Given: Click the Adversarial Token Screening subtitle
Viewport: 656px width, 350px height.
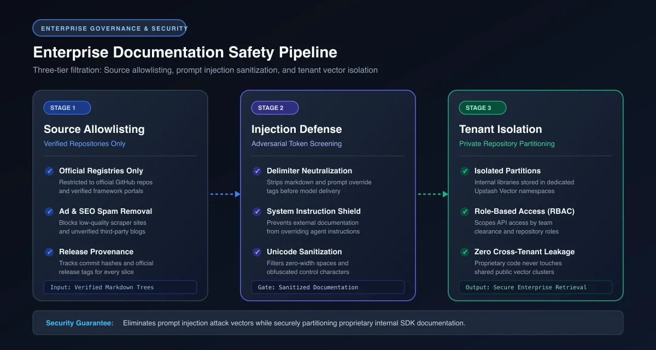Looking at the screenshot, I should coord(296,144).
